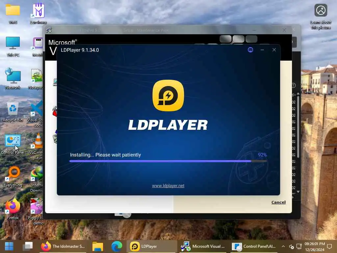Select the Network desktop icon
Screen dimensions: 337x253
(13, 78)
